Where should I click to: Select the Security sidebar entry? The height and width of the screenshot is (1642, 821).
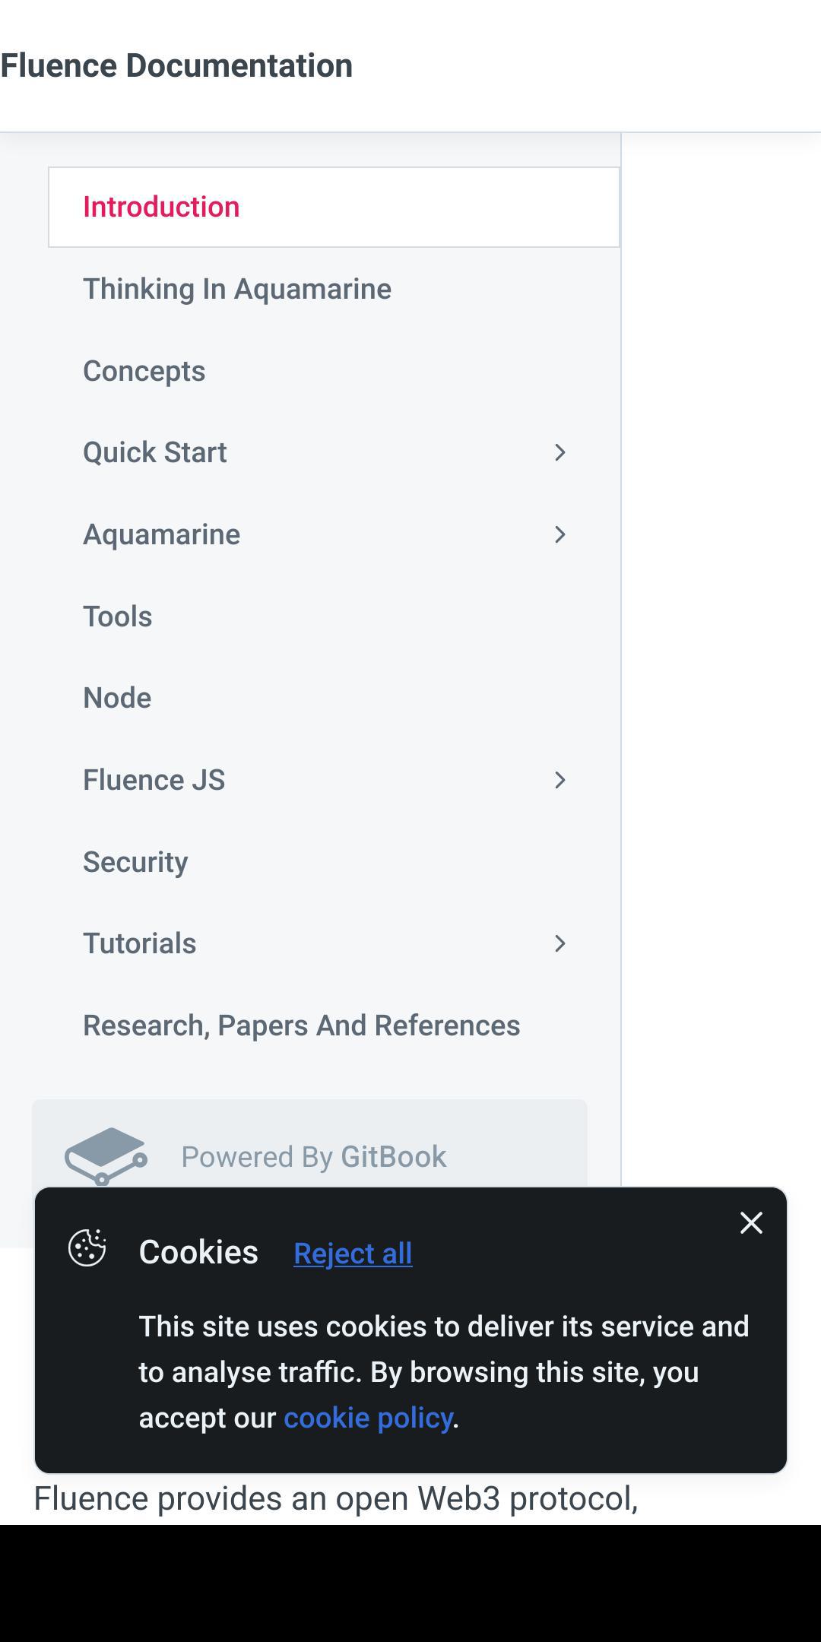click(136, 861)
